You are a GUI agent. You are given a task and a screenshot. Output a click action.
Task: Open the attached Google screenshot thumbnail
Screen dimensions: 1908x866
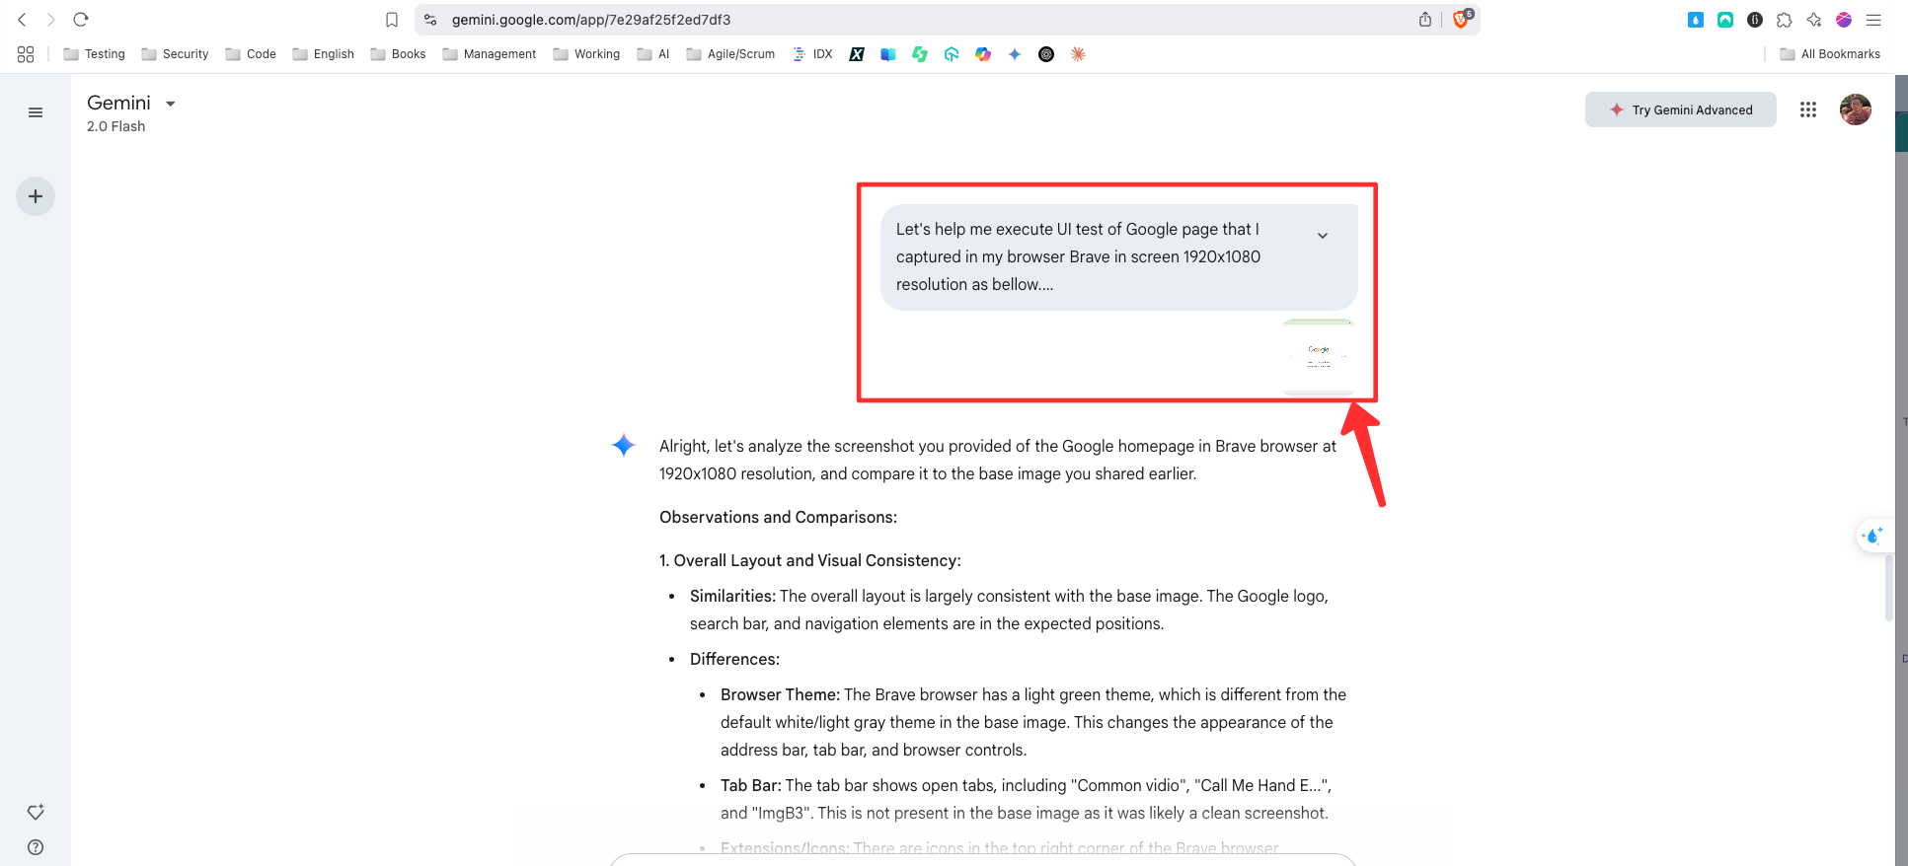point(1319,357)
